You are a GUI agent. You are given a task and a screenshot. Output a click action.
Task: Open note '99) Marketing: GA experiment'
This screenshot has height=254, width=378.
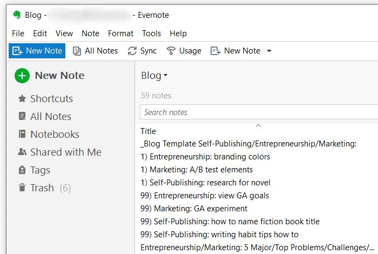194,209
